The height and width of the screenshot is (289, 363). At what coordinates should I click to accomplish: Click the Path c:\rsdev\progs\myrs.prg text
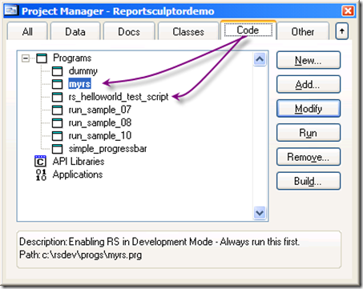point(80,255)
